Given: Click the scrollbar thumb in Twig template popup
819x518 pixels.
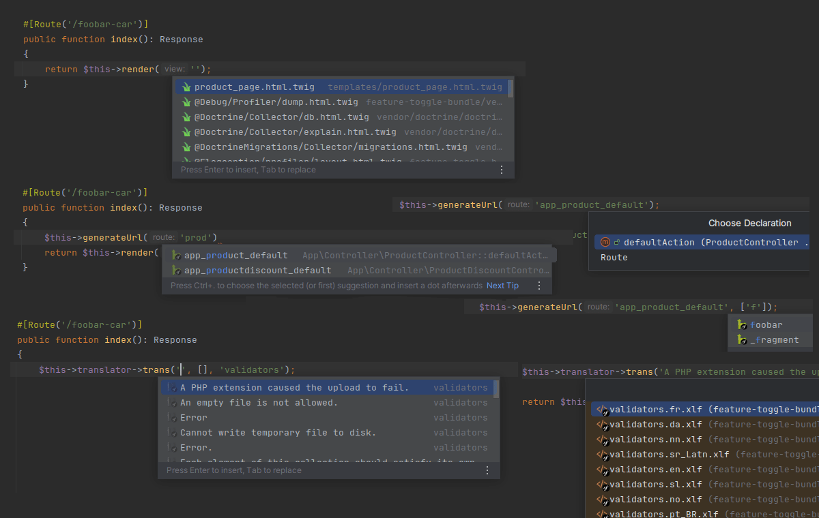Looking at the screenshot, I should pos(511,87).
